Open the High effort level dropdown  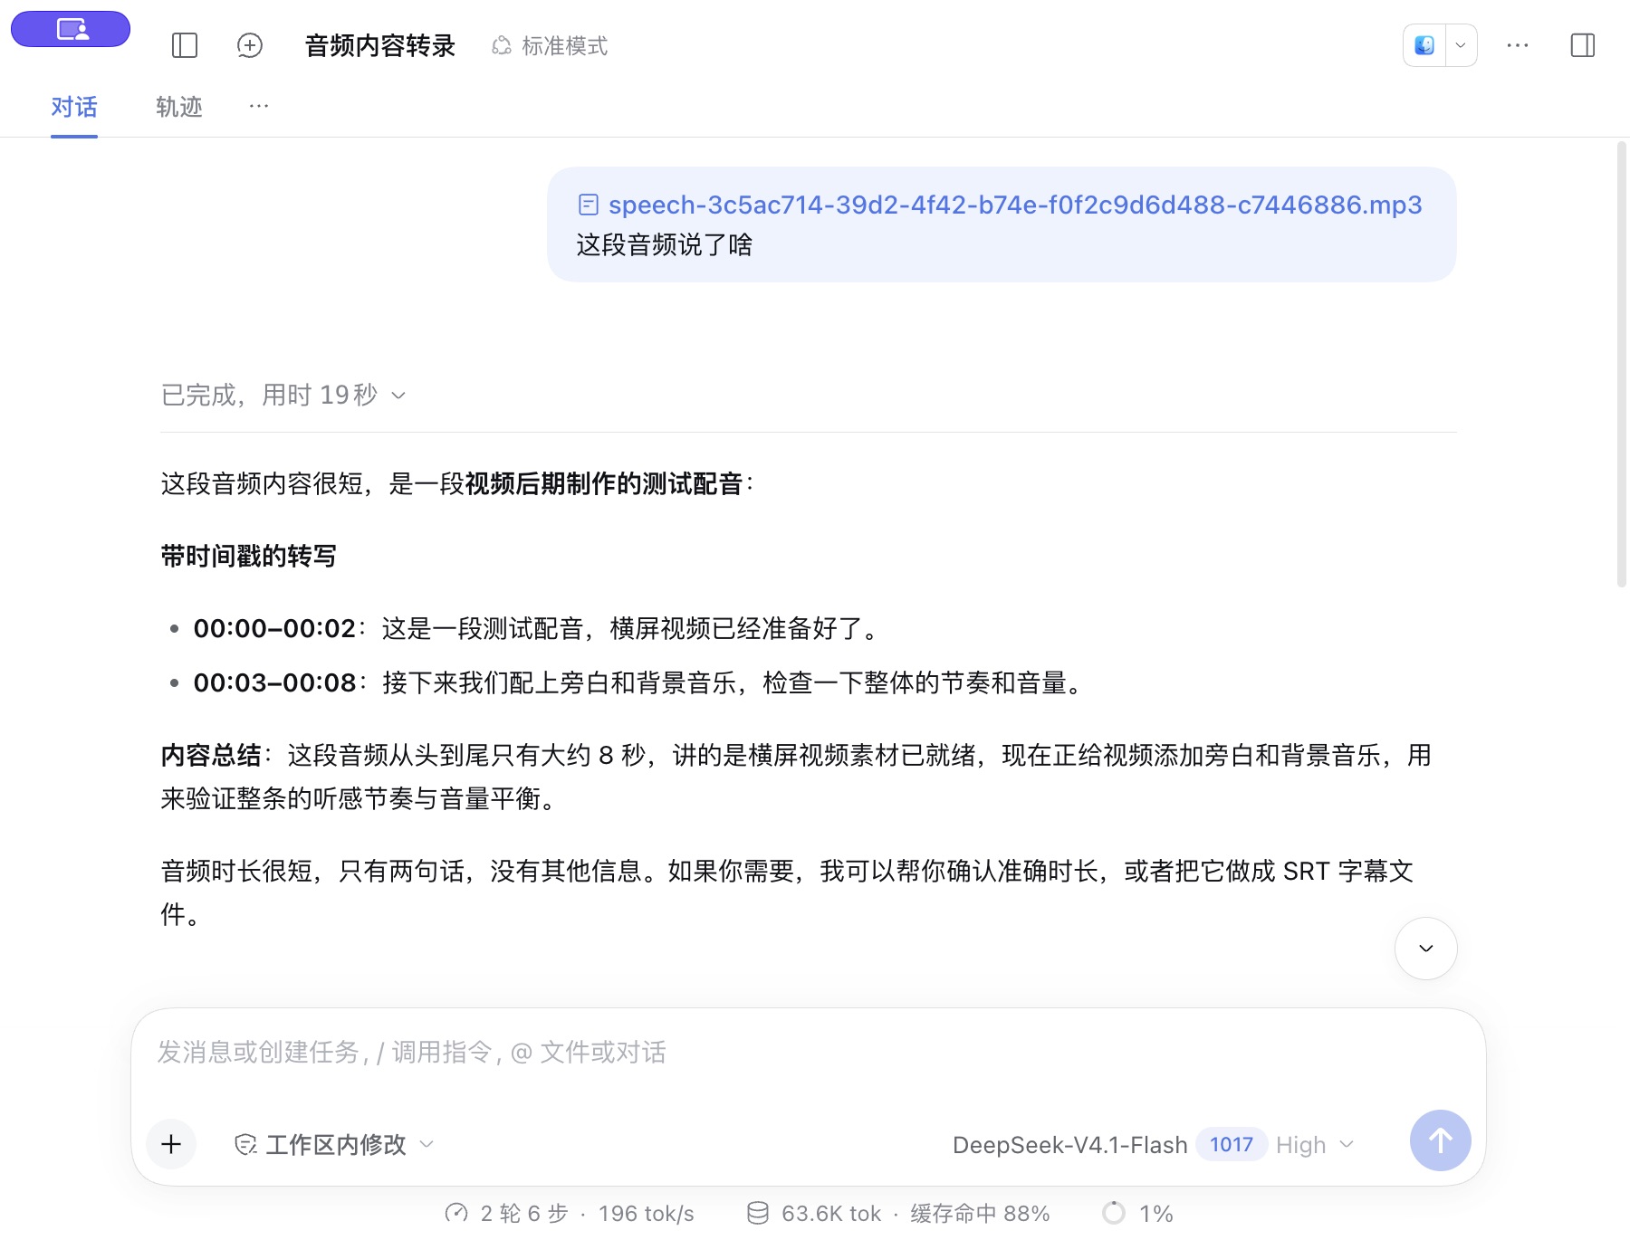click(1315, 1145)
